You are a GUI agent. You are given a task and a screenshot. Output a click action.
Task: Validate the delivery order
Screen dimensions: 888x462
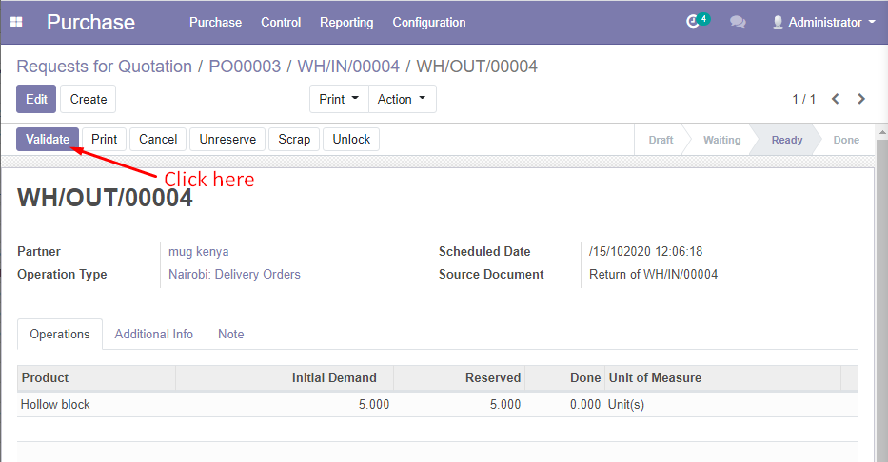click(x=48, y=139)
